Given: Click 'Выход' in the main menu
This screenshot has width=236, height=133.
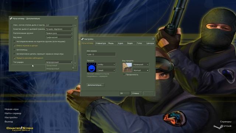Looking at the screenshot, I should pyautogui.click(x=8, y=122).
